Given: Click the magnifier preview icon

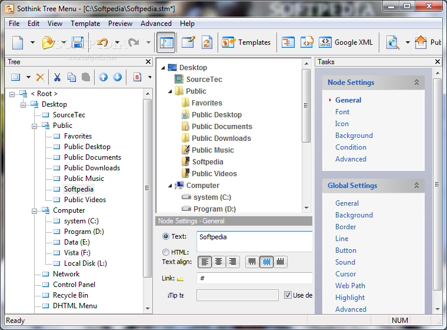Looking at the screenshot, I should 393,42.
